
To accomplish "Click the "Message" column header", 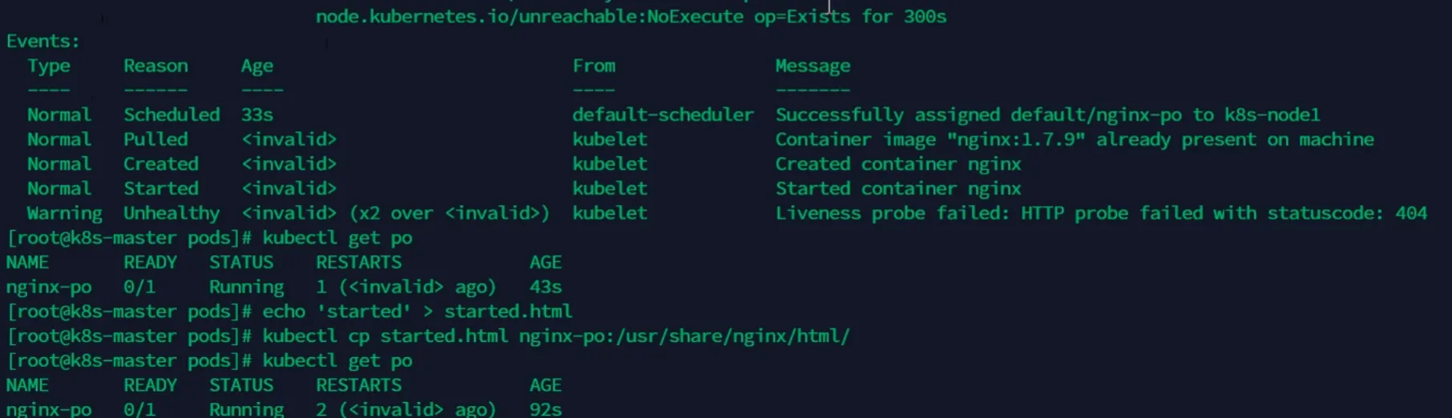I will tap(813, 66).
